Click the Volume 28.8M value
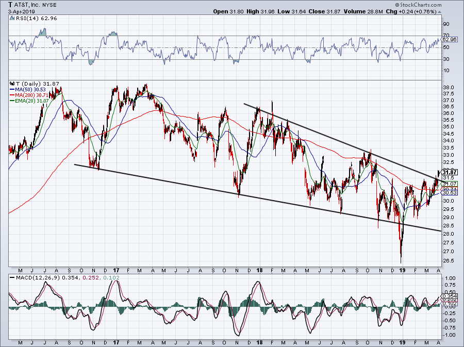 pos(363,11)
